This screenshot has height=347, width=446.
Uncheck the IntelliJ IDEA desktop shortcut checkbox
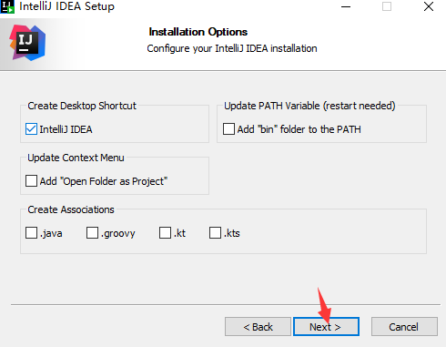point(31,129)
